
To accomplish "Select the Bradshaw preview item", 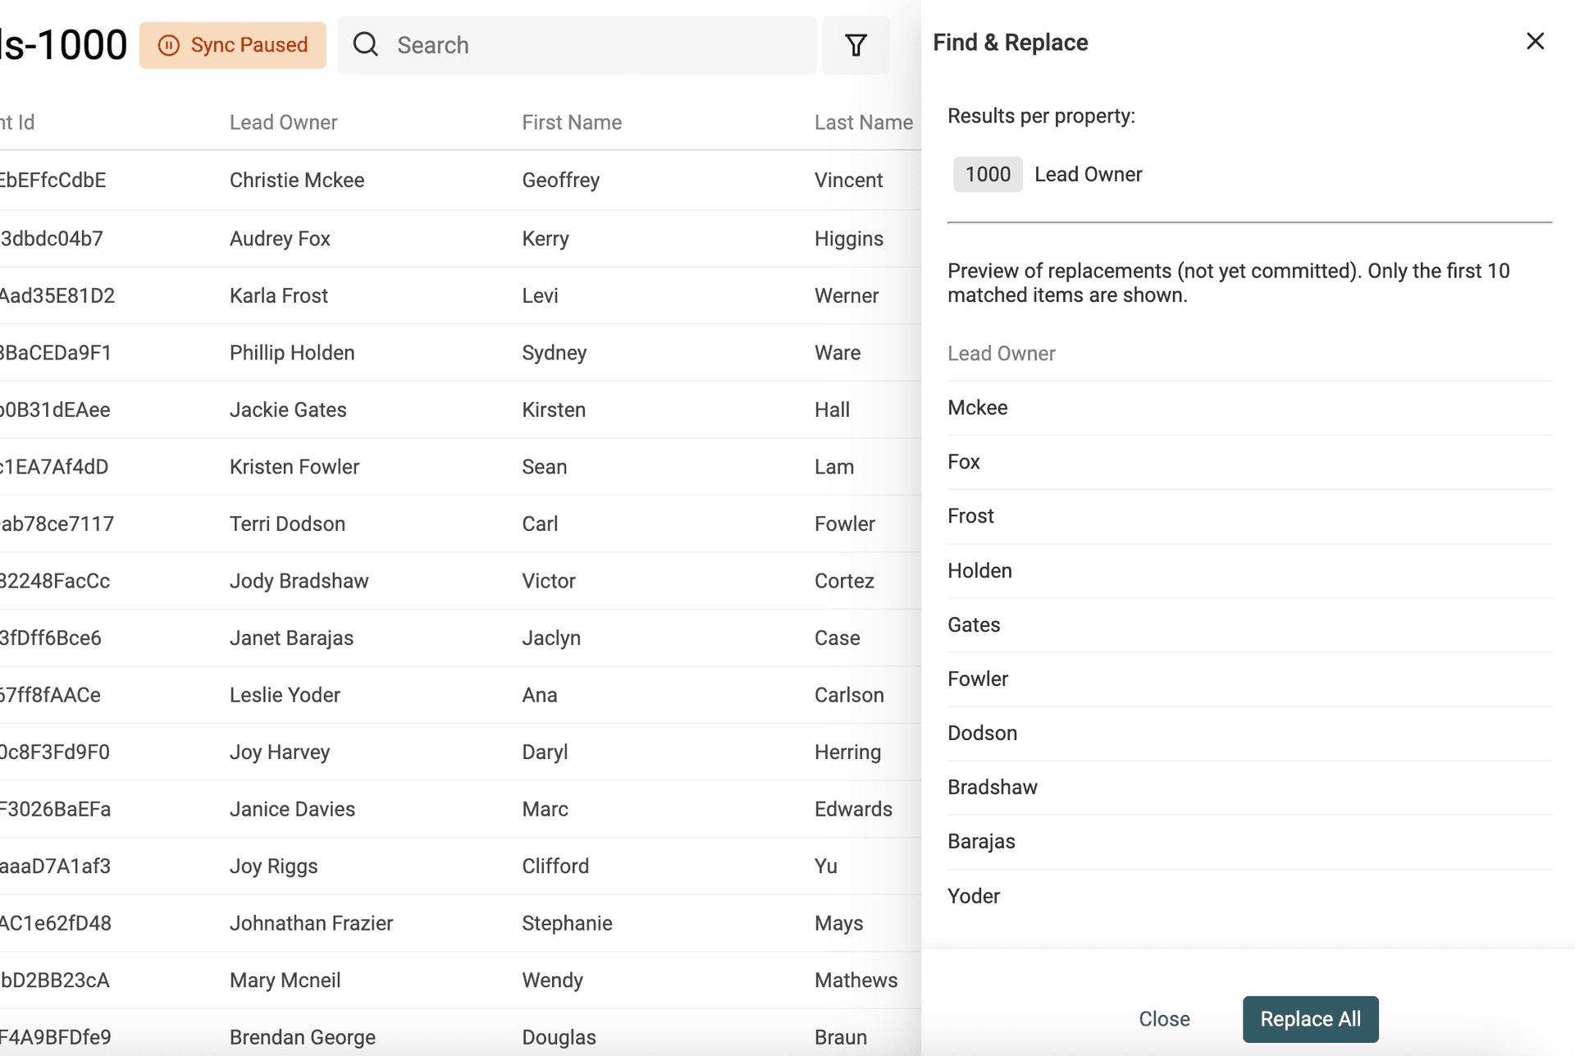I will pos(993,788).
